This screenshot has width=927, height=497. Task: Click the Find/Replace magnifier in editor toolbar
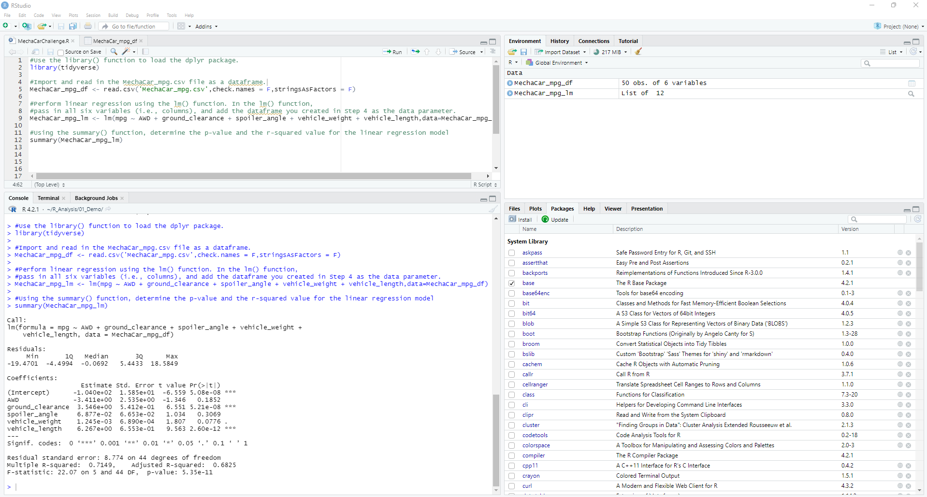coord(114,52)
